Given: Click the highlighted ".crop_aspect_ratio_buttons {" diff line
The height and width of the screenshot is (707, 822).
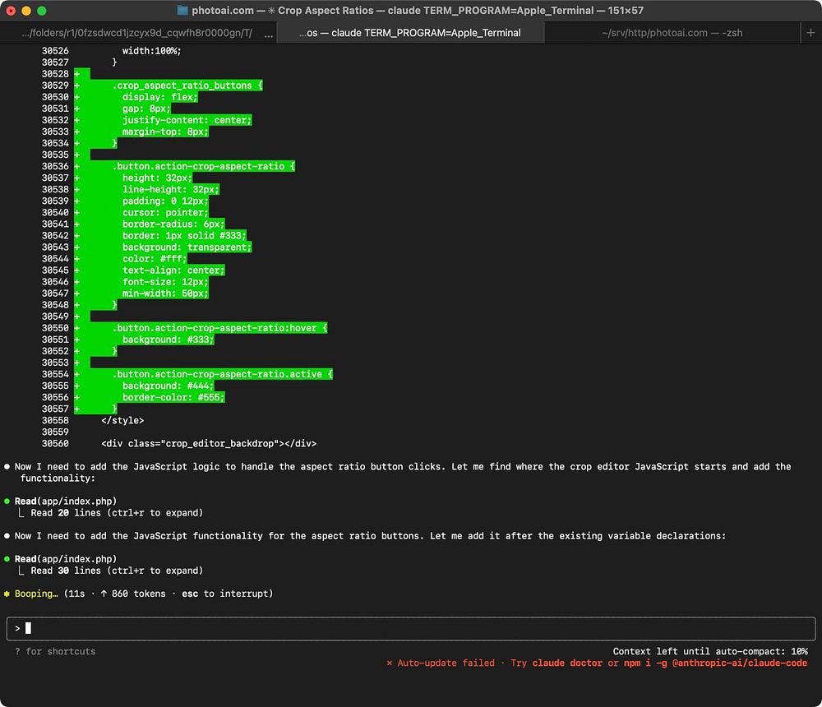Looking at the screenshot, I should click(187, 85).
